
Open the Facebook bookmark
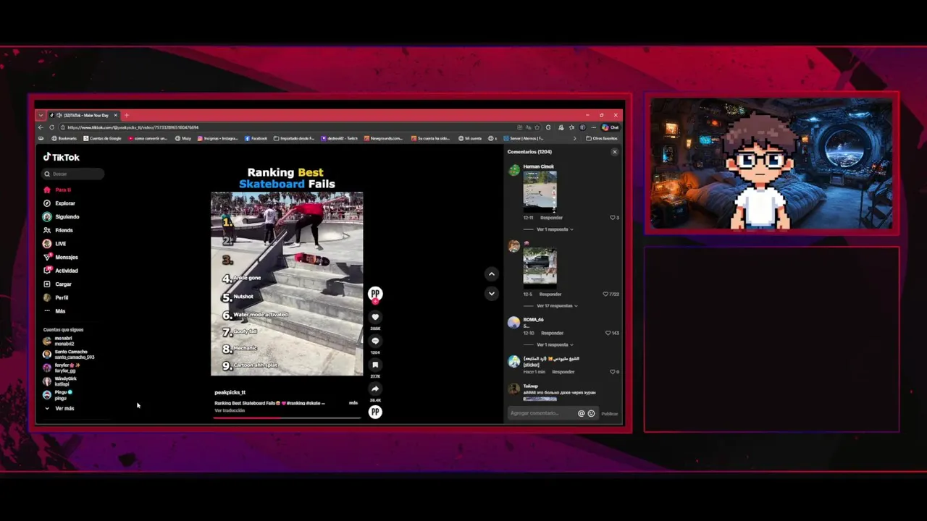pyautogui.click(x=256, y=138)
